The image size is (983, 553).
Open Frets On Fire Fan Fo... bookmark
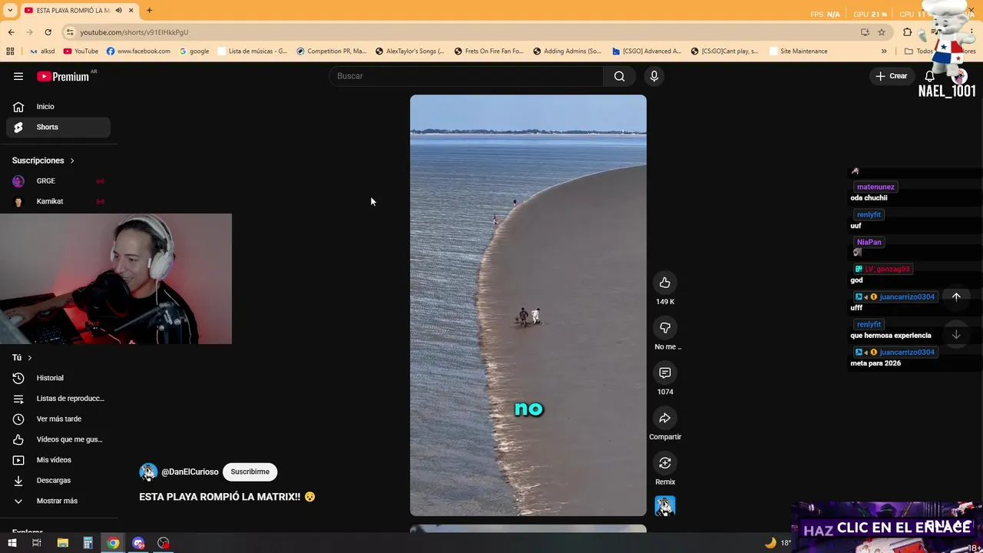coord(489,51)
